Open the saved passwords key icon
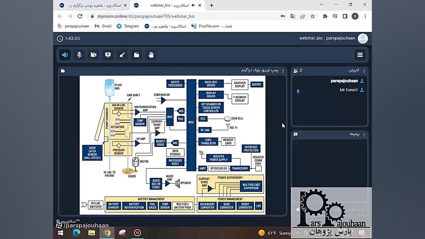The height and width of the screenshot is (239, 425). click(x=283, y=16)
